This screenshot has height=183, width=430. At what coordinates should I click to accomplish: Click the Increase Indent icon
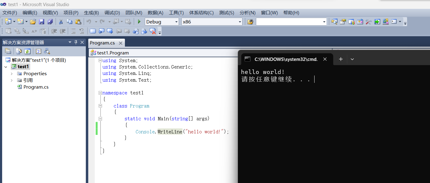pos(63,31)
